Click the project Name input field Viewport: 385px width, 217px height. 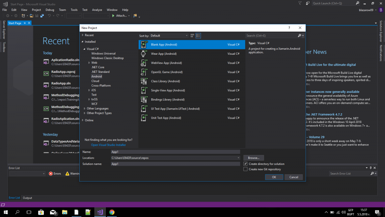(175, 152)
